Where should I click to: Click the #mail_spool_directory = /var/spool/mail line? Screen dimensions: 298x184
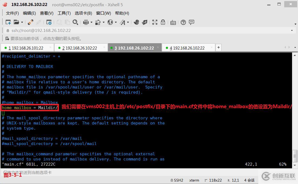pyautogui.click(x=49, y=144)
